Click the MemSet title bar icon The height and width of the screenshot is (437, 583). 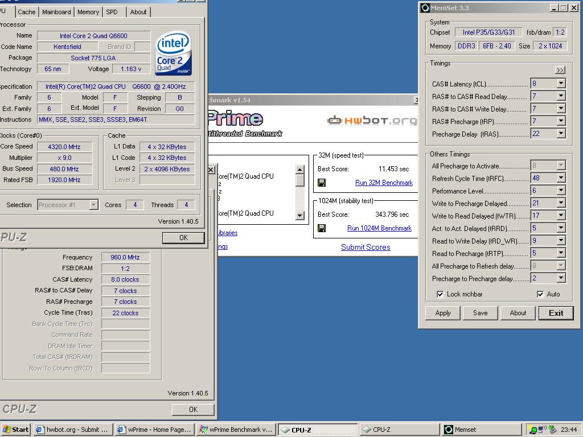[x=425, y=8]
